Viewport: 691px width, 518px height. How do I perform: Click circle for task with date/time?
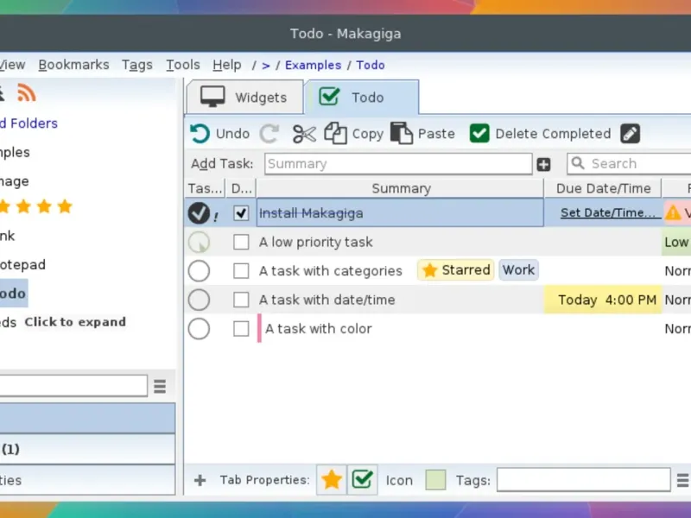tap(199, 300)
